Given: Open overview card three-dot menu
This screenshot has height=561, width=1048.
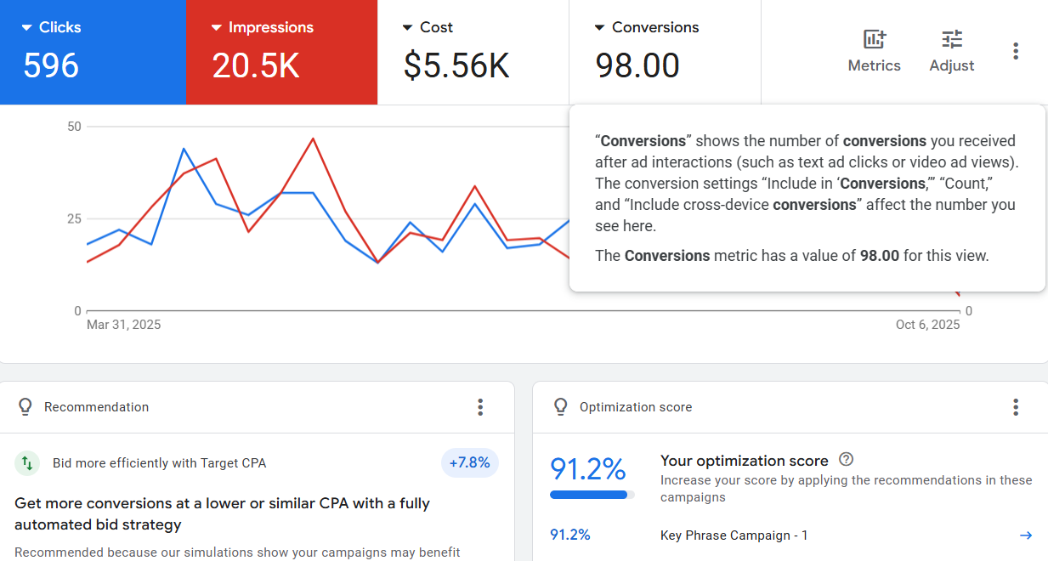Looking at the screenshot, I should (1015, 51).
